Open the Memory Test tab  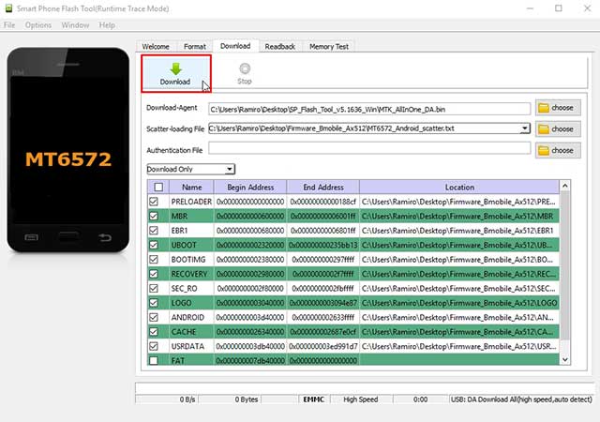coord(329,47)
